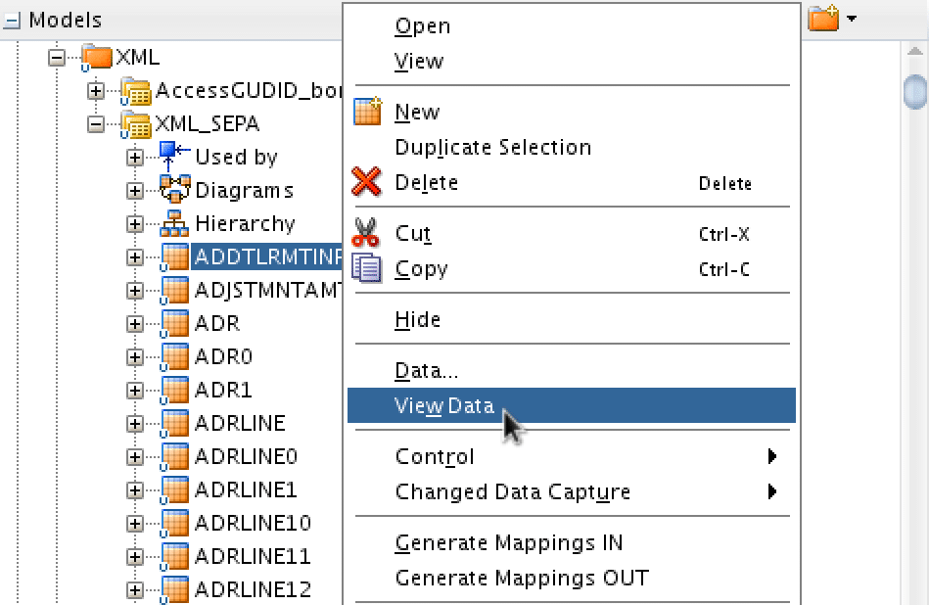Expand the Hierarchy node
This screenshot has height=605, width=929.
pyautogui.click(x=135, y=224)
